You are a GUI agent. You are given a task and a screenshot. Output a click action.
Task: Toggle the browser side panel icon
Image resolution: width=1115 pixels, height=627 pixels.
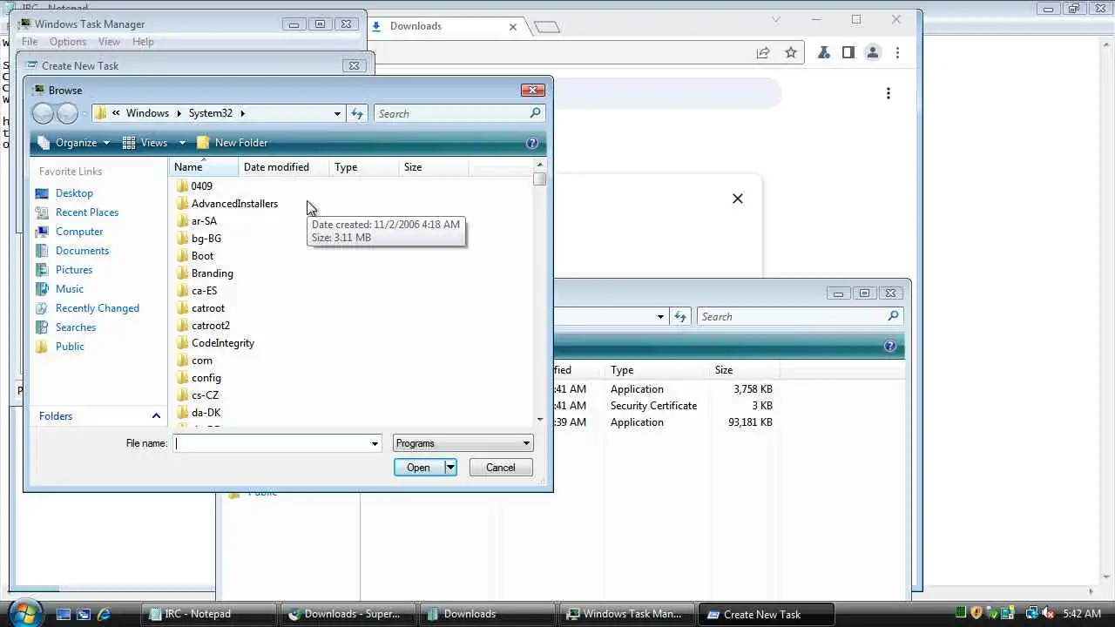[848, 53]
